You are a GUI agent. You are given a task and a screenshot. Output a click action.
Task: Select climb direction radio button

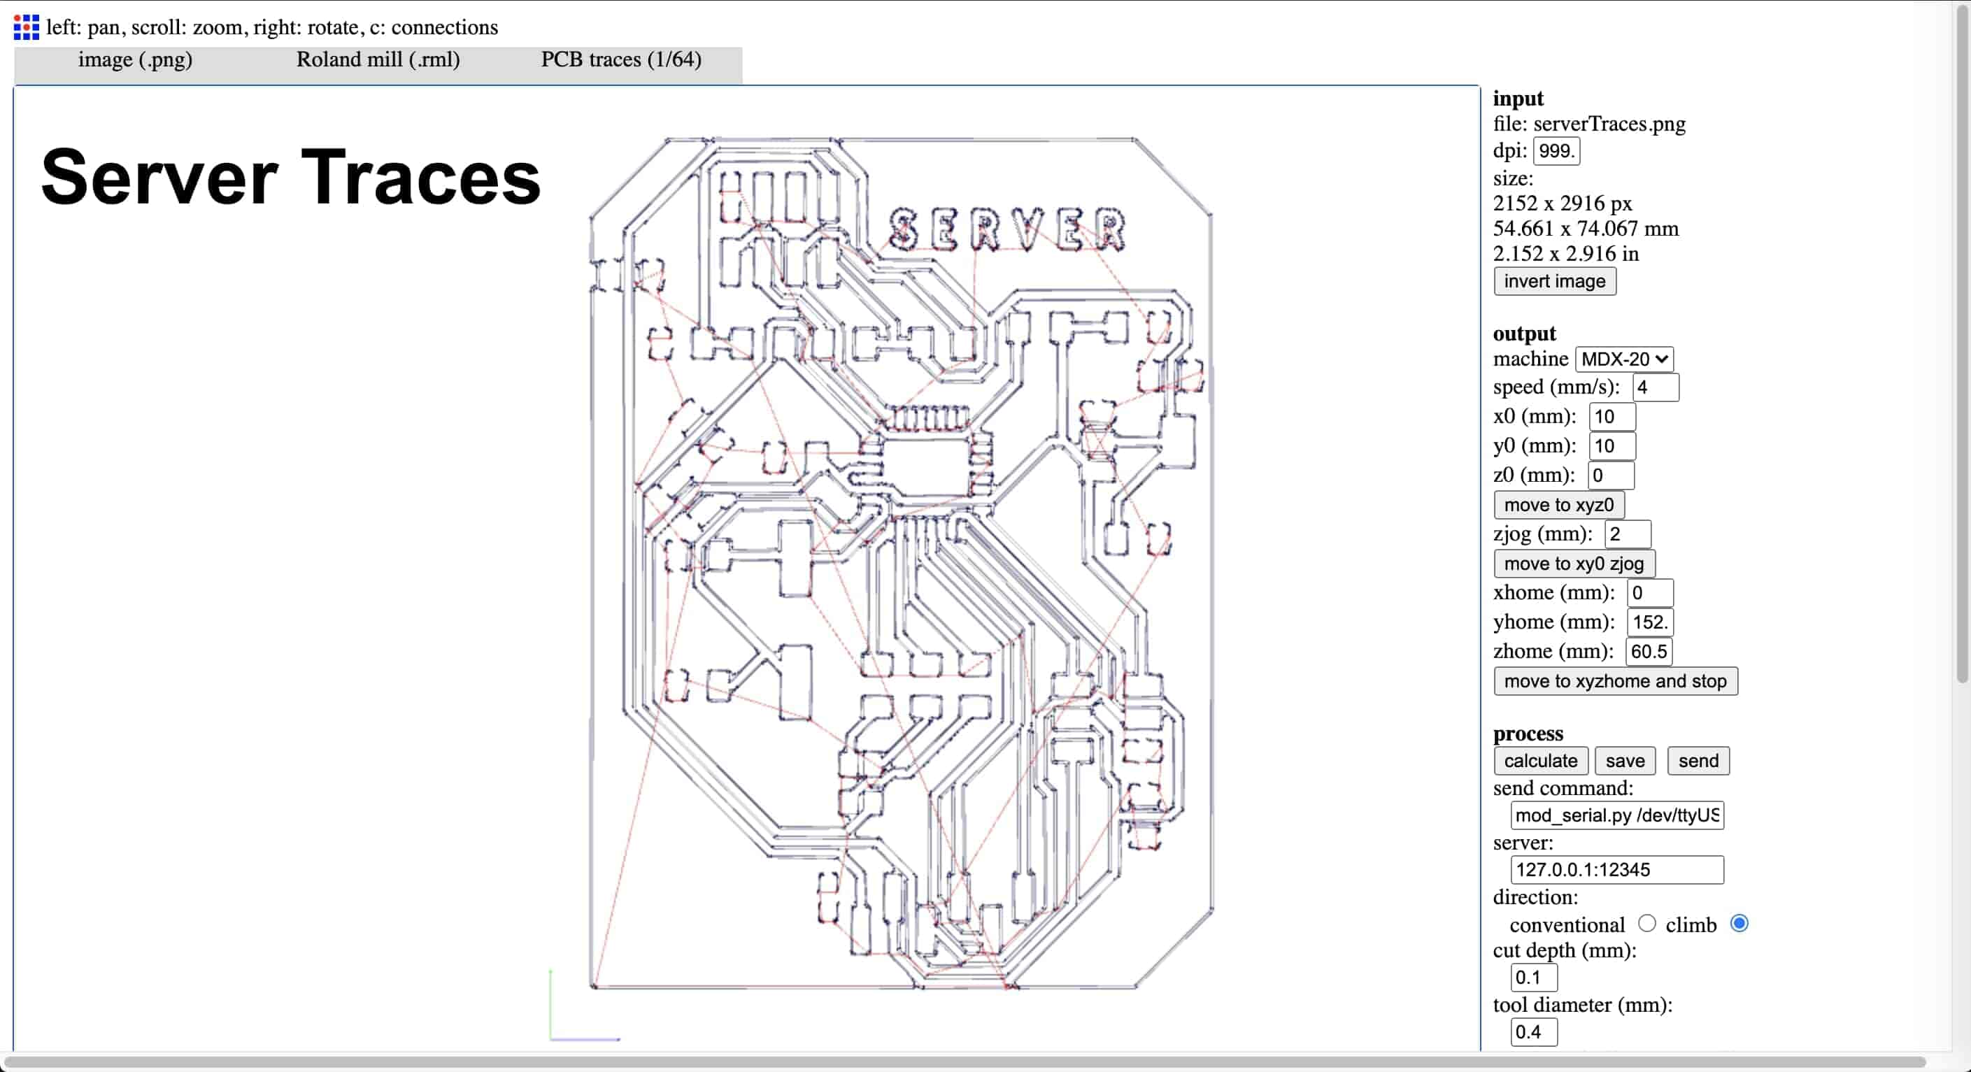coord(1738,924)
